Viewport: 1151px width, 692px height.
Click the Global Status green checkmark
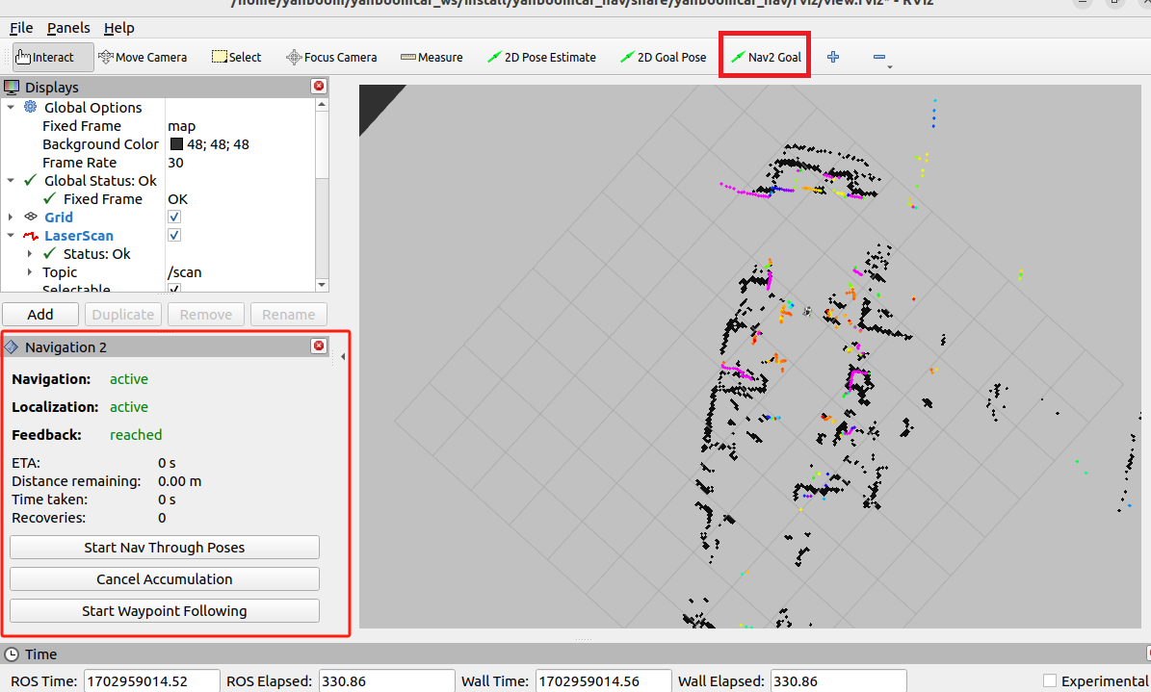[x=31, y=181]
